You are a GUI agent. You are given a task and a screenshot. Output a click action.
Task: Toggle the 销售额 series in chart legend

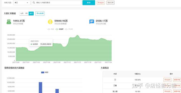point(59,29)
